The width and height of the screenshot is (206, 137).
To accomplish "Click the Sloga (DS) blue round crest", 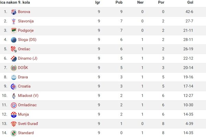I will (x=14, y=40).
